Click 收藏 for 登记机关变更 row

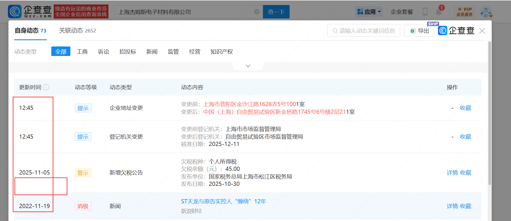pos(466,137)
